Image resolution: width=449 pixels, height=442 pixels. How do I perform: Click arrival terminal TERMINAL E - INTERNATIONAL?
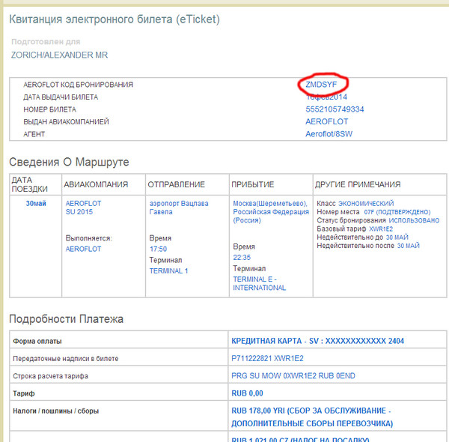tap(259, 283)
